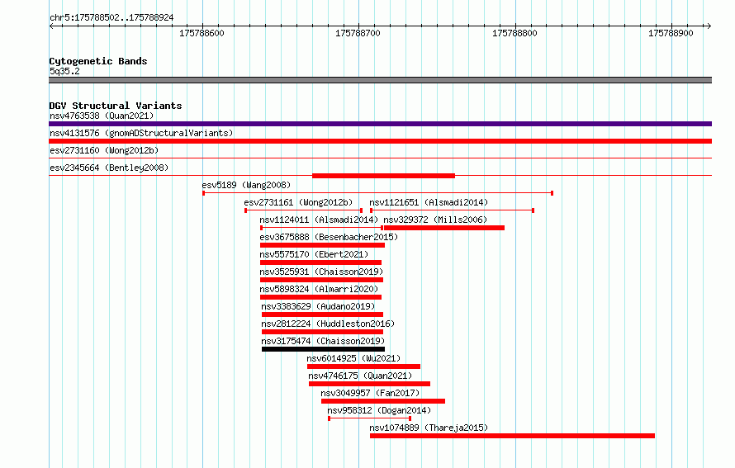Open nsv1121651 (Alsmadi2014) variant

point(429,202)
